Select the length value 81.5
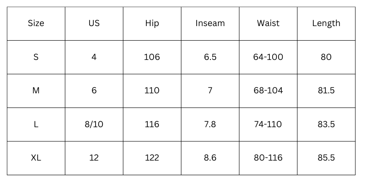The width and height of the screenshot is (366, 183). (326, 91)
